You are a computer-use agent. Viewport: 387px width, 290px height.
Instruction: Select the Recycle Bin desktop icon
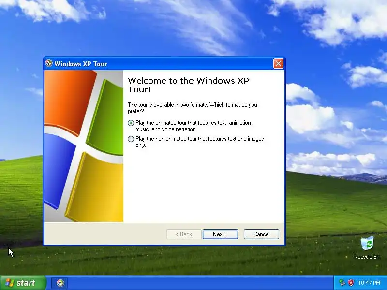[367, 247]
